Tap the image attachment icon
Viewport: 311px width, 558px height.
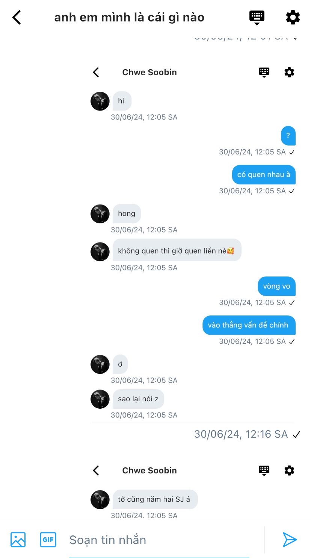(18, 540)
